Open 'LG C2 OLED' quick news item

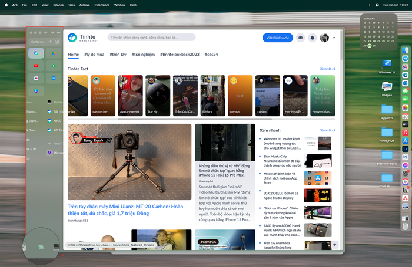[281, 195]
